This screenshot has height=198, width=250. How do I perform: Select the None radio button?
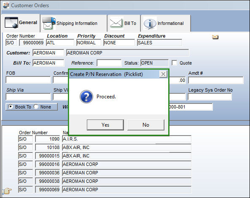(36, 107)
